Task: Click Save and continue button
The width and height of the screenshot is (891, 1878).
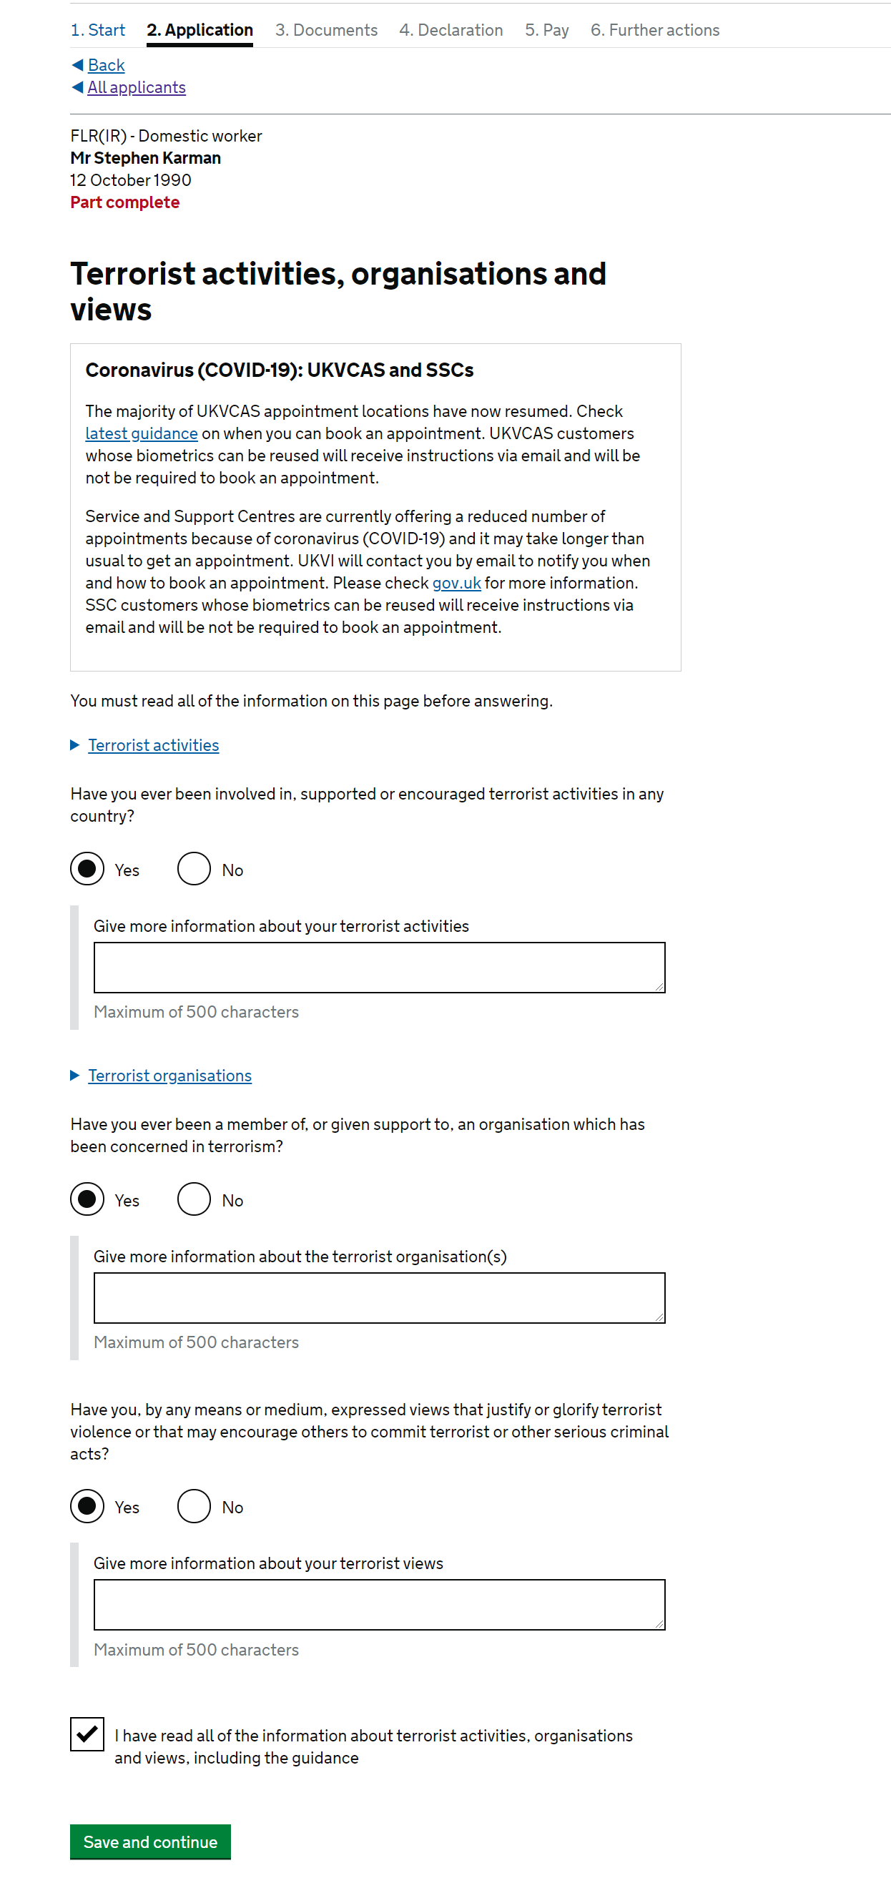Action: [x=150, y=1842]
